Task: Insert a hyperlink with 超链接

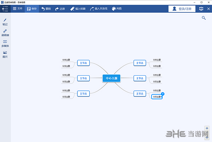Action: coord(5,33)
